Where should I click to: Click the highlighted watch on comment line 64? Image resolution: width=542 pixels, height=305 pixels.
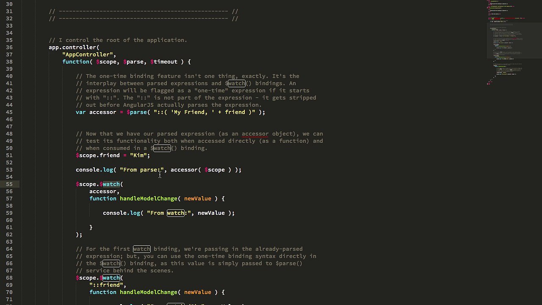(x=141, y=249)
